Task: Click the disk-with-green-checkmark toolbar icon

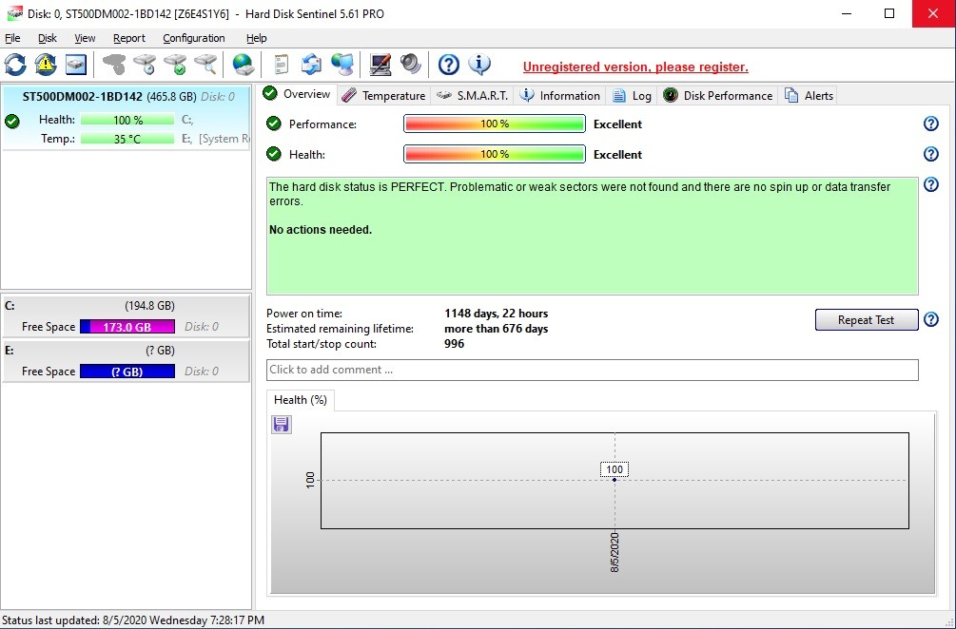Action: tap(175, 65)
